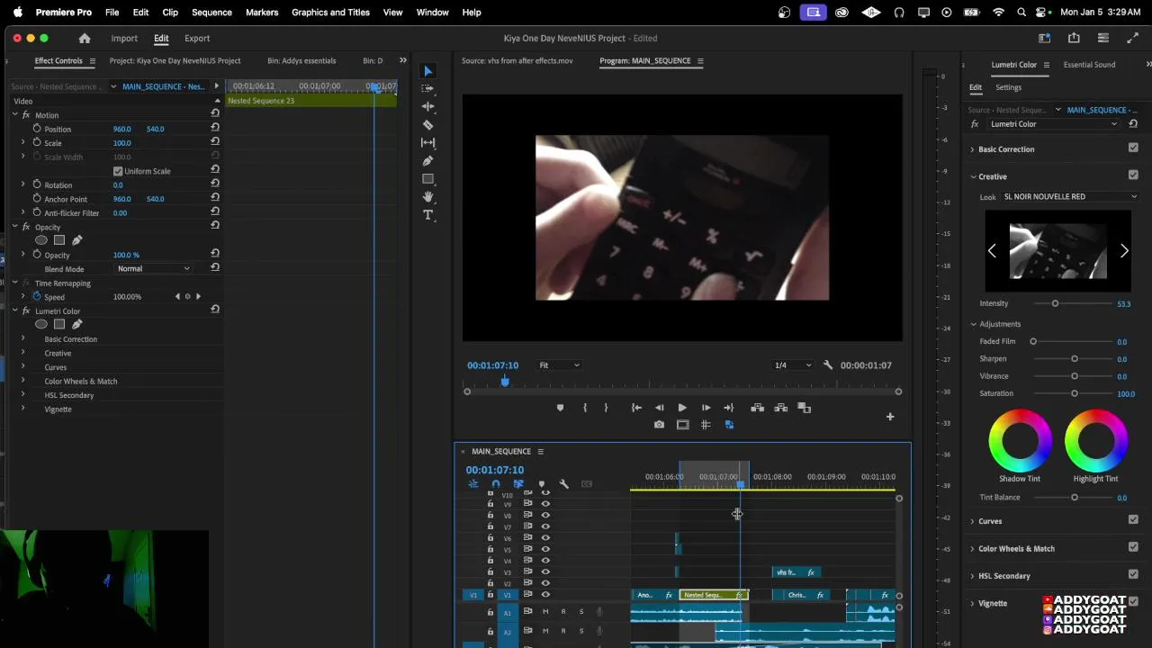1152x648 pixels.
Task: Select the Slip tool
Action: (x=427, y=143)
